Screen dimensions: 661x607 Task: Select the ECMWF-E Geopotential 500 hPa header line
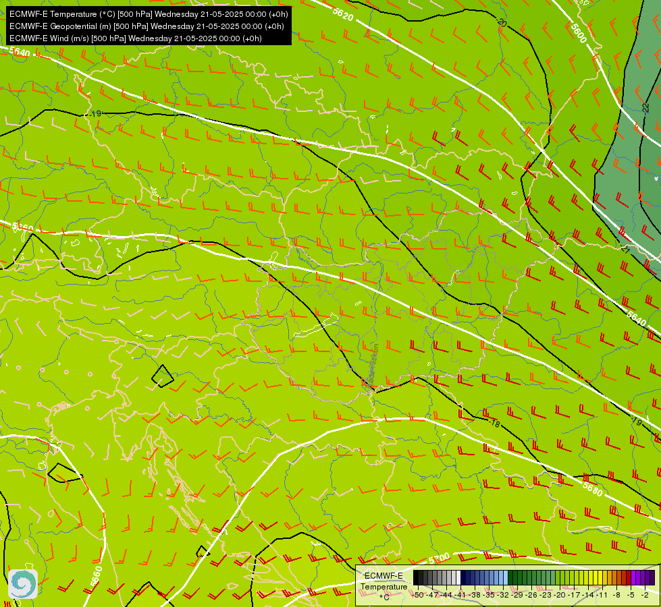(x=147, y=26)
